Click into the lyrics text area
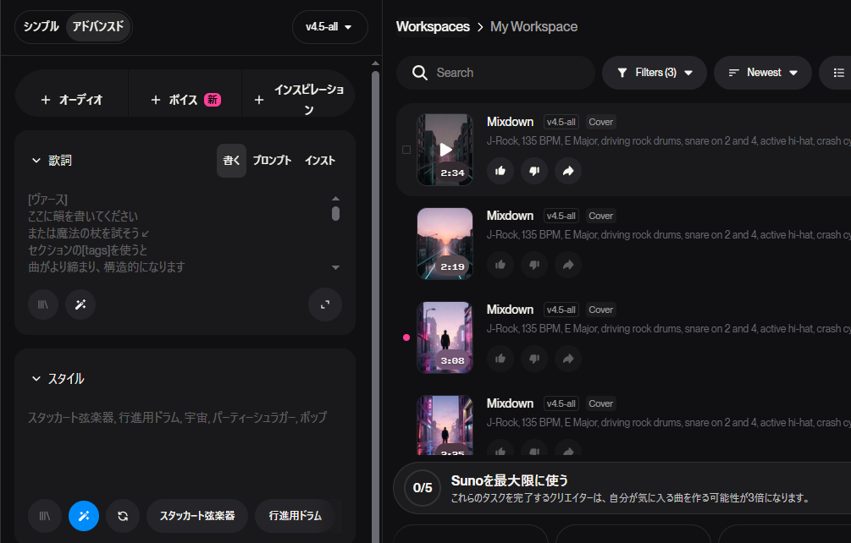The image size is (851, 543). 176,233
